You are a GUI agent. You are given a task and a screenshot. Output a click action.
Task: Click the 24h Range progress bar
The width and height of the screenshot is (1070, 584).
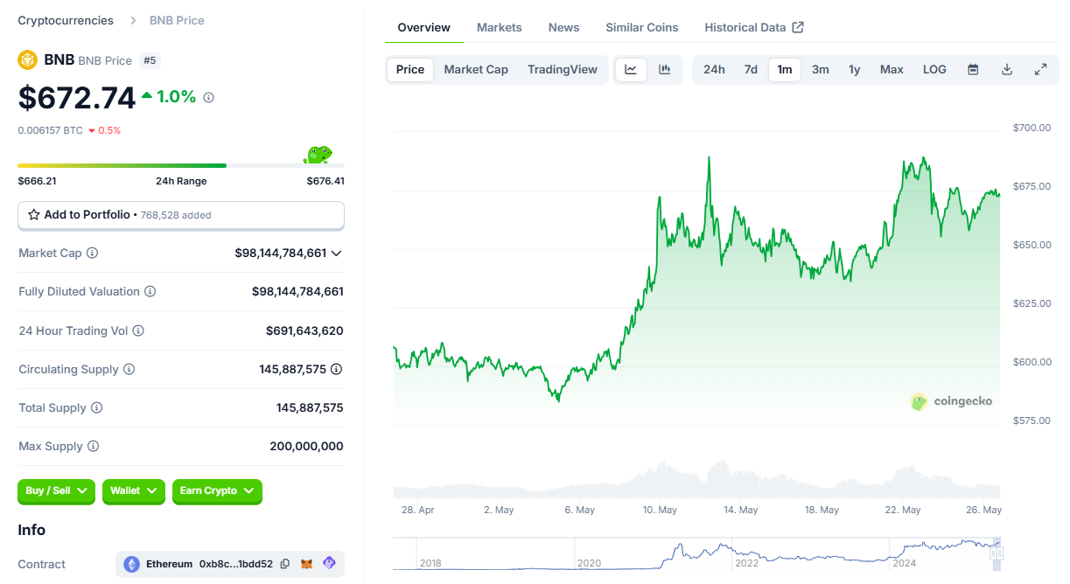click(181, 165)
